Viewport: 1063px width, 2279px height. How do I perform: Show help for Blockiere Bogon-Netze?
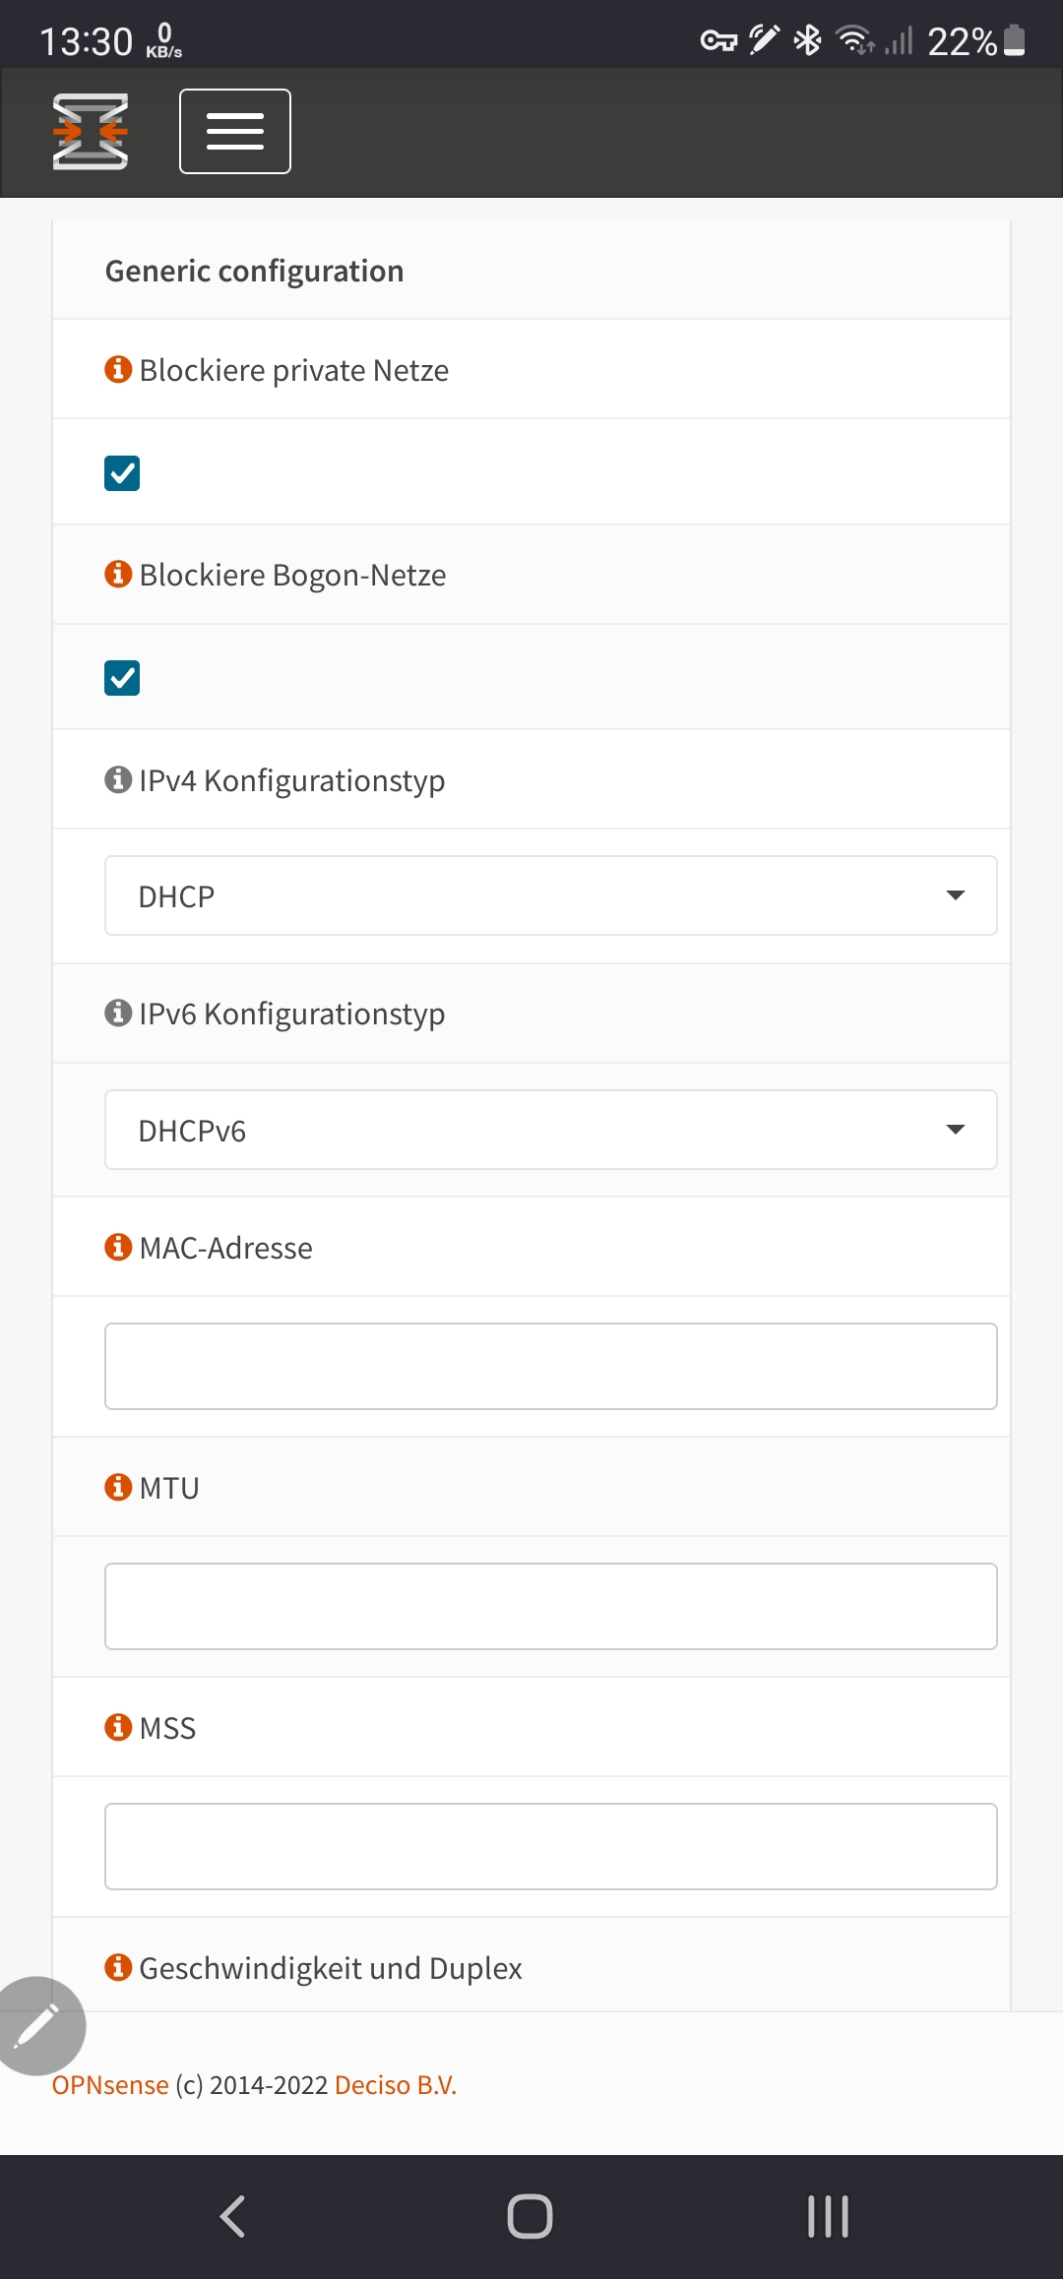tap(118, 574)
